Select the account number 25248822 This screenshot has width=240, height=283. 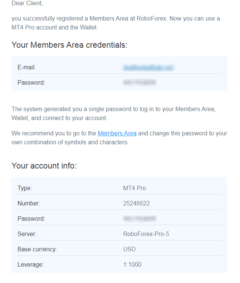pos(136,204)
